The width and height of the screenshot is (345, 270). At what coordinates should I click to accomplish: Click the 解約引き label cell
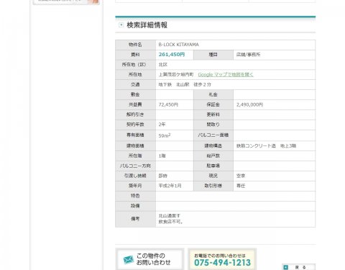click(x=135, y=114)
